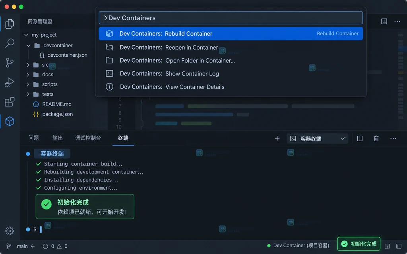Viewport: 407px width, 254px height.
Task: Open Source Control in activity bar
Action: click(x=10, y=63)
